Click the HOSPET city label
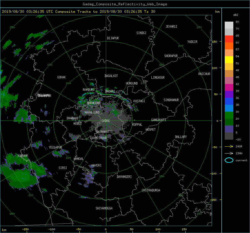250x233 pixels. coord(151,130)
